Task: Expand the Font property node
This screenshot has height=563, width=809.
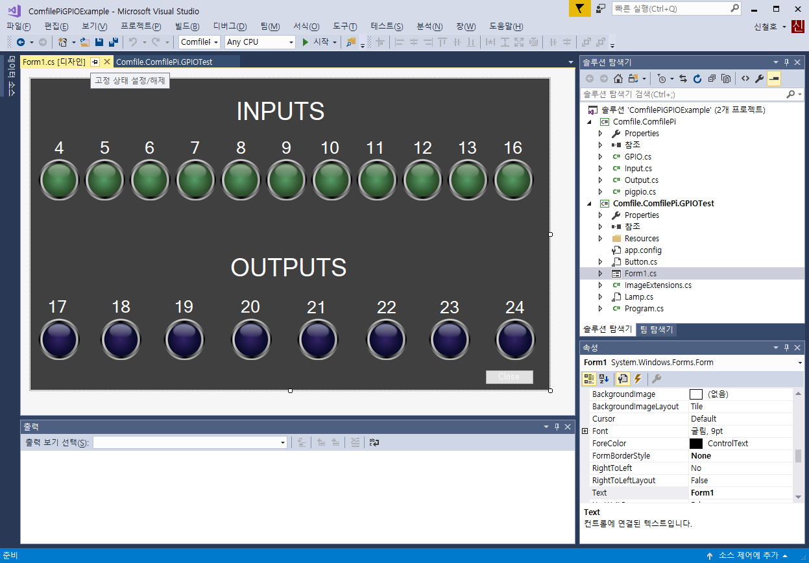Action: click(585, 431)
